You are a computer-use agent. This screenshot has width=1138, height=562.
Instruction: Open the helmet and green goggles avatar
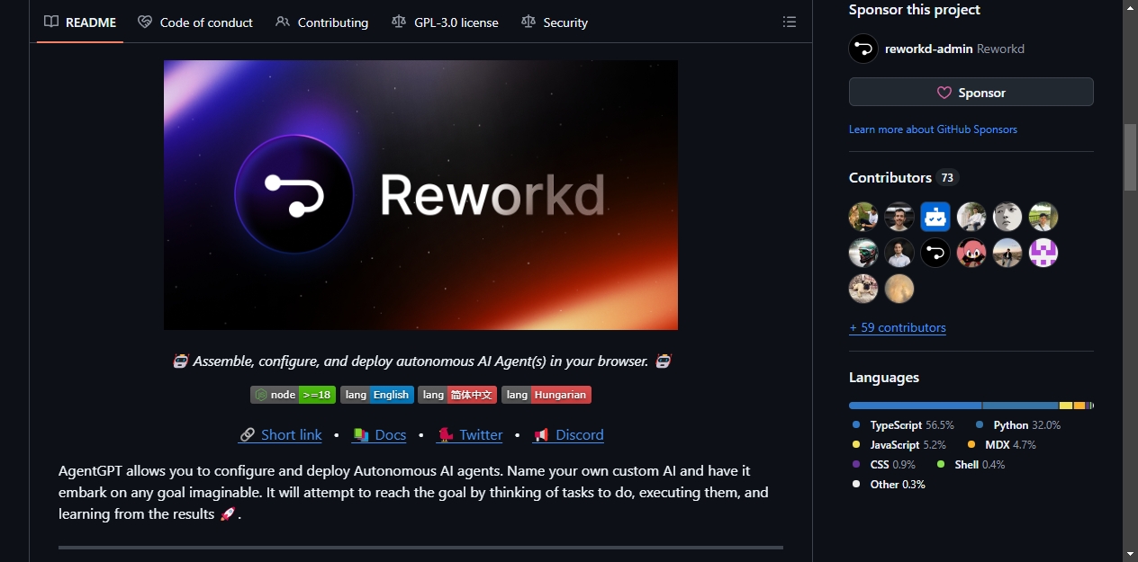click(x=863, y=253)
